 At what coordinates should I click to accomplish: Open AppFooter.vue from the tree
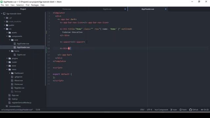pyautogui.click(x=23, y=44)
